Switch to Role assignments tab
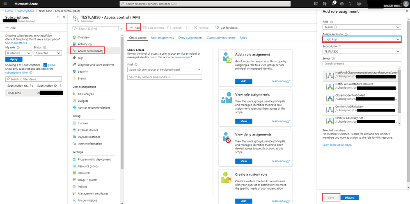 (x=163, y=38)
